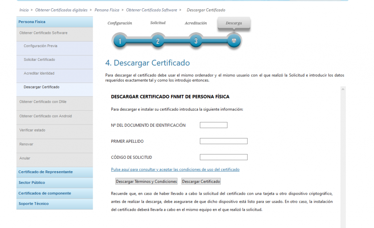Focus the Nº del documento de identificación field
Viewport: 374px width, 228px height.
[213, 125]
